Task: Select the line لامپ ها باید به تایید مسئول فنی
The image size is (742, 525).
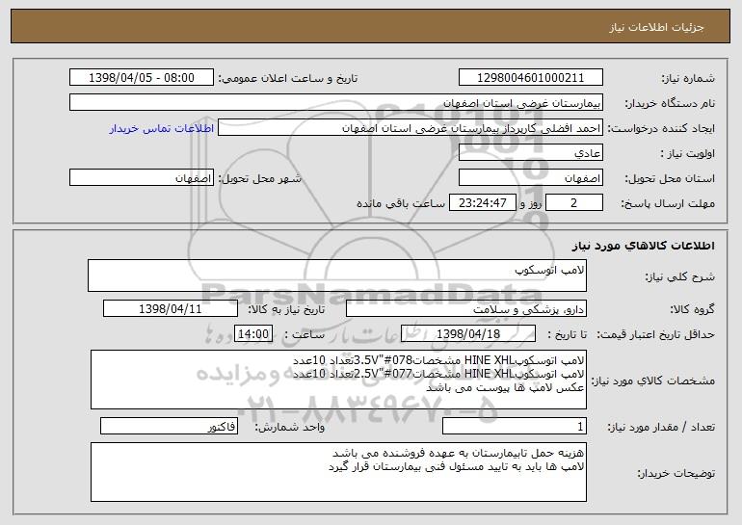Action: pyautogui.click(x=456, y=466)
